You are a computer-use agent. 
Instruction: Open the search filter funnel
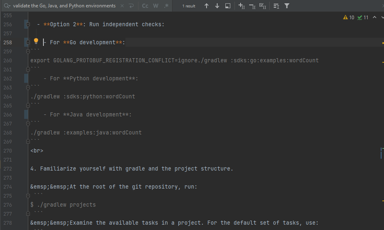[x=287, y=6]
